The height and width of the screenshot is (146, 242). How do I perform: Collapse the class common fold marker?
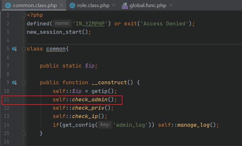tap(24, 49)
